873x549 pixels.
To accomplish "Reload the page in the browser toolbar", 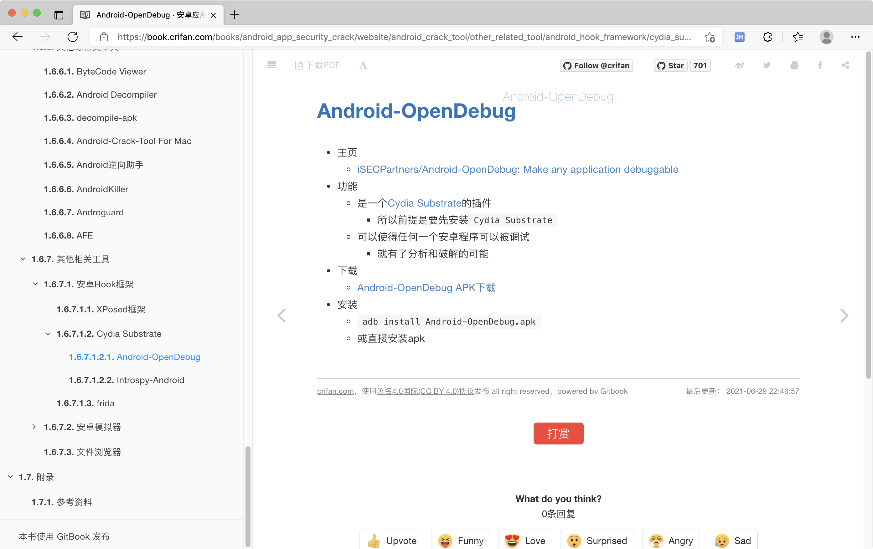I will (x=73, y=37).
